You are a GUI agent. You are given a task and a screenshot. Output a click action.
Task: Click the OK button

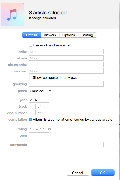(103, 173)
